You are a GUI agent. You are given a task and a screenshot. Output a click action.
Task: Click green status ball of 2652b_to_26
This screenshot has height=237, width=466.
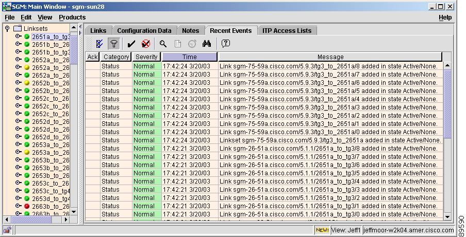27,90
